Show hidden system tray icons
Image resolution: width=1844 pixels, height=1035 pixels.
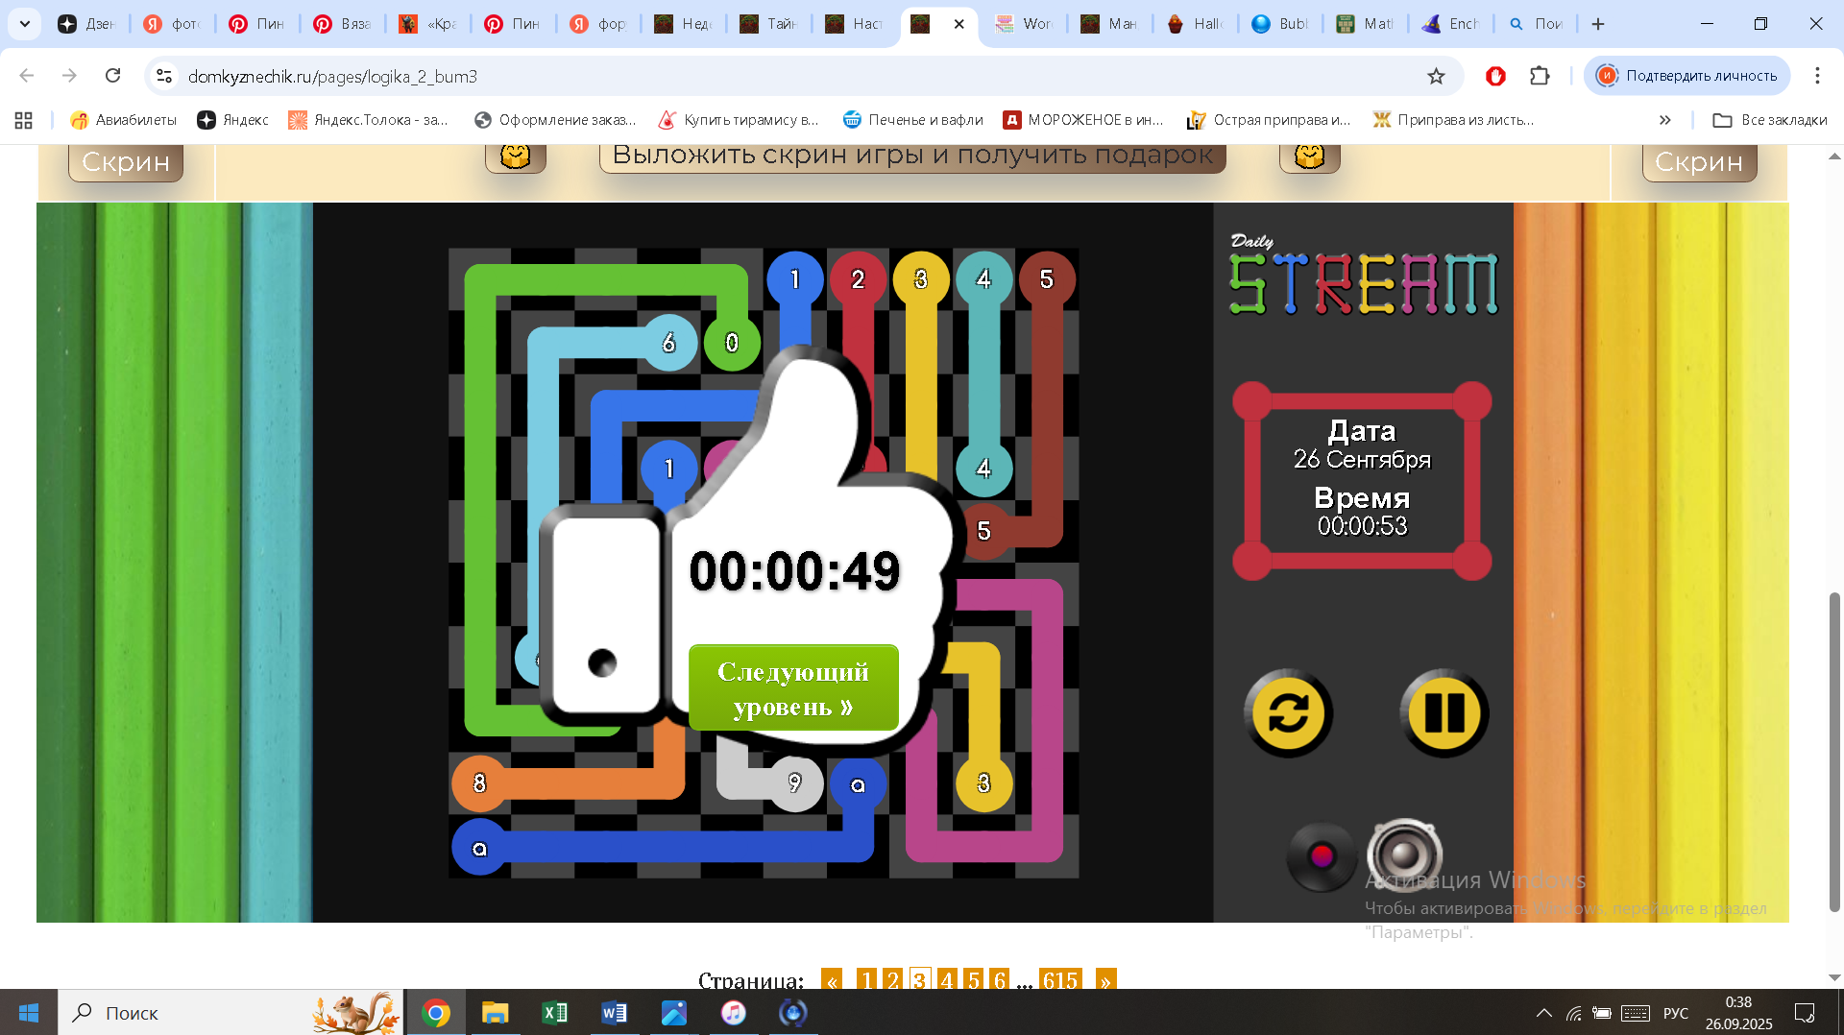tap(1544, 1013)
